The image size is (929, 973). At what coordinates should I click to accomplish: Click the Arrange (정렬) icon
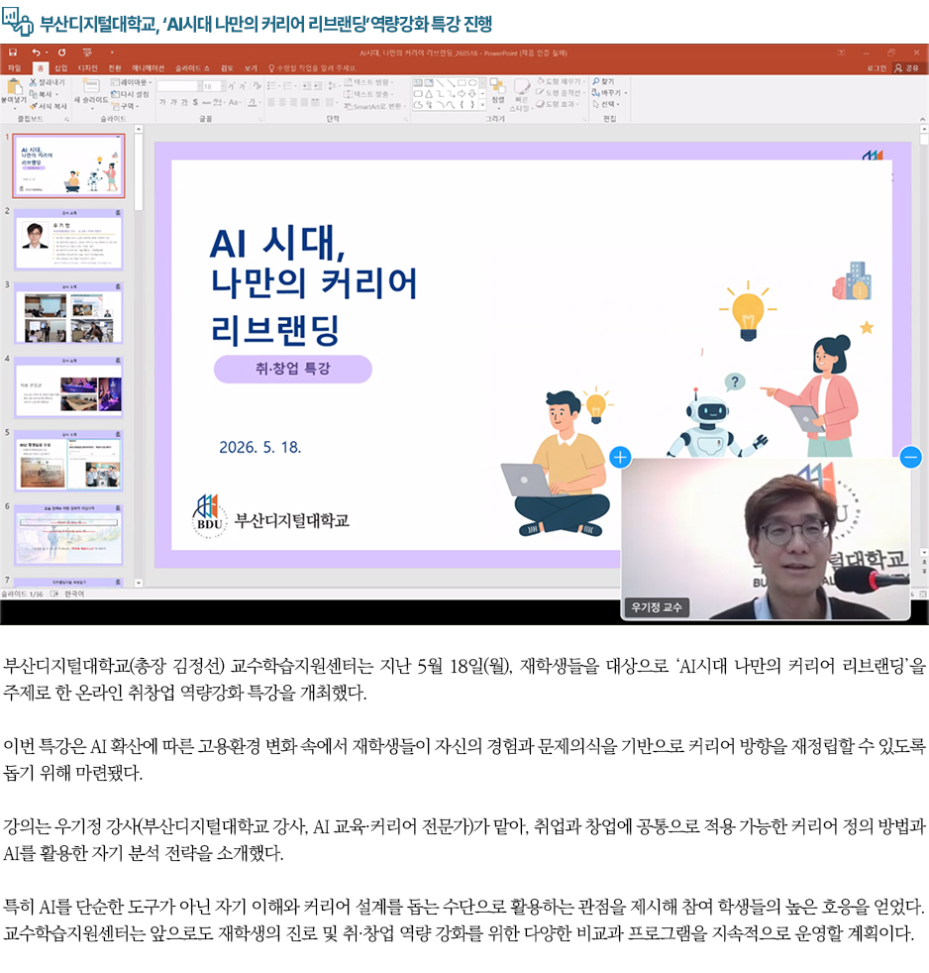(498, 91)
